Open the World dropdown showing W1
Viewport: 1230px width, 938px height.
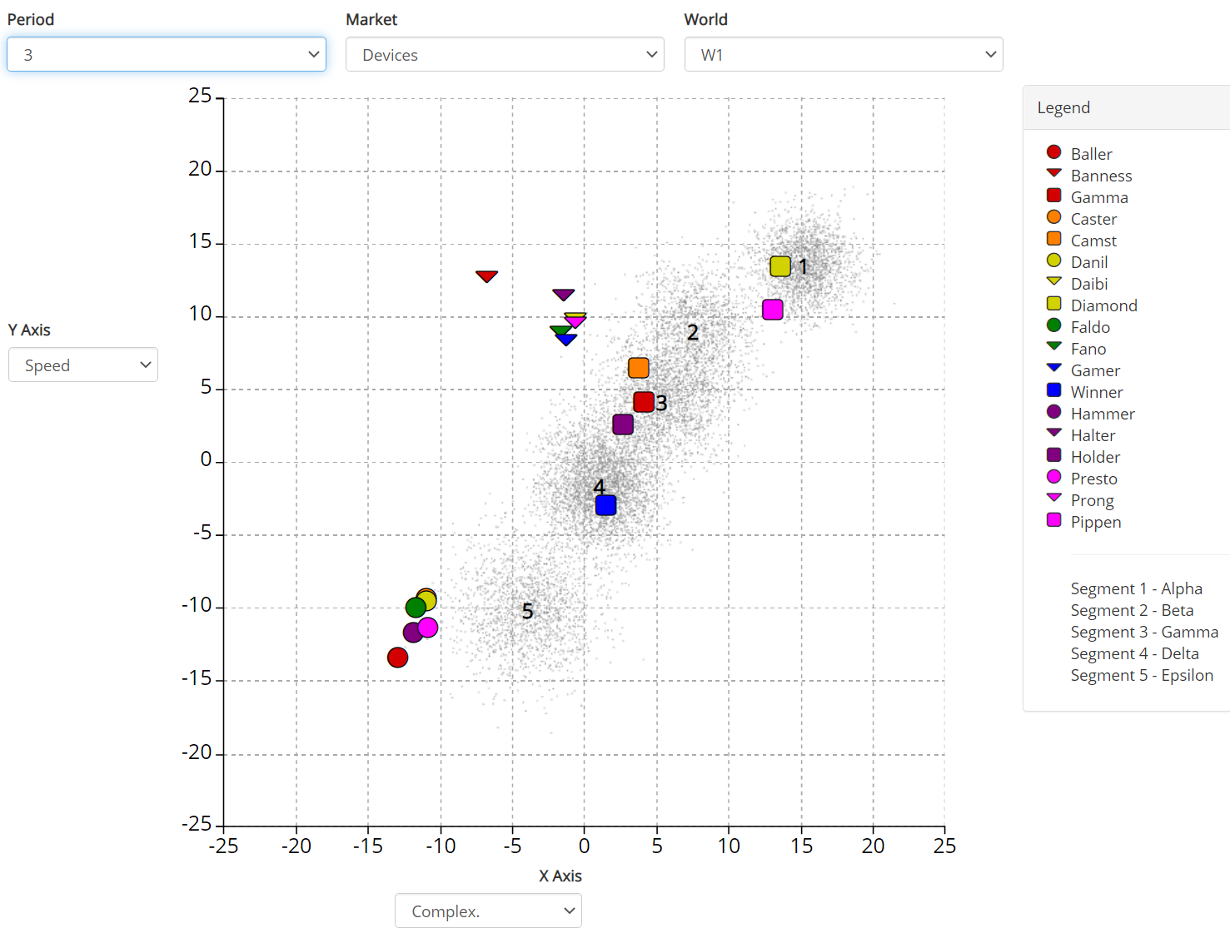[844, 54]
